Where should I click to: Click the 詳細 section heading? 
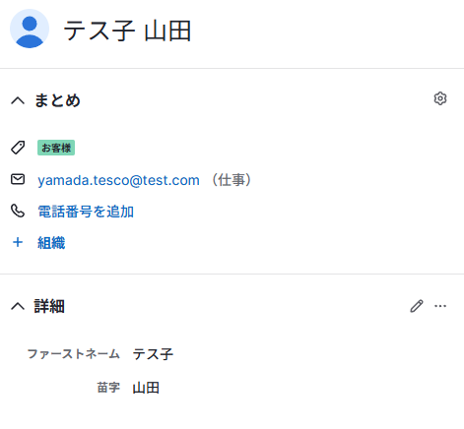pyautogui.click(x=49, y=306)
